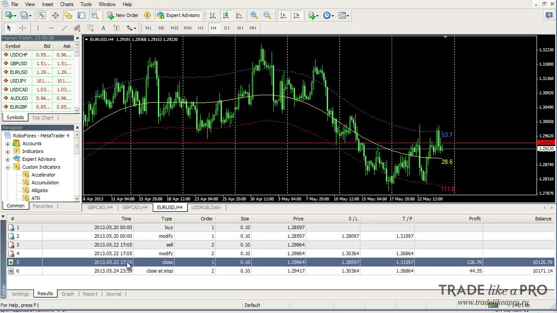The image size is (557, 313).
Task: Open the chart templates dropdown arrow
Action: (x=348, y=15)
